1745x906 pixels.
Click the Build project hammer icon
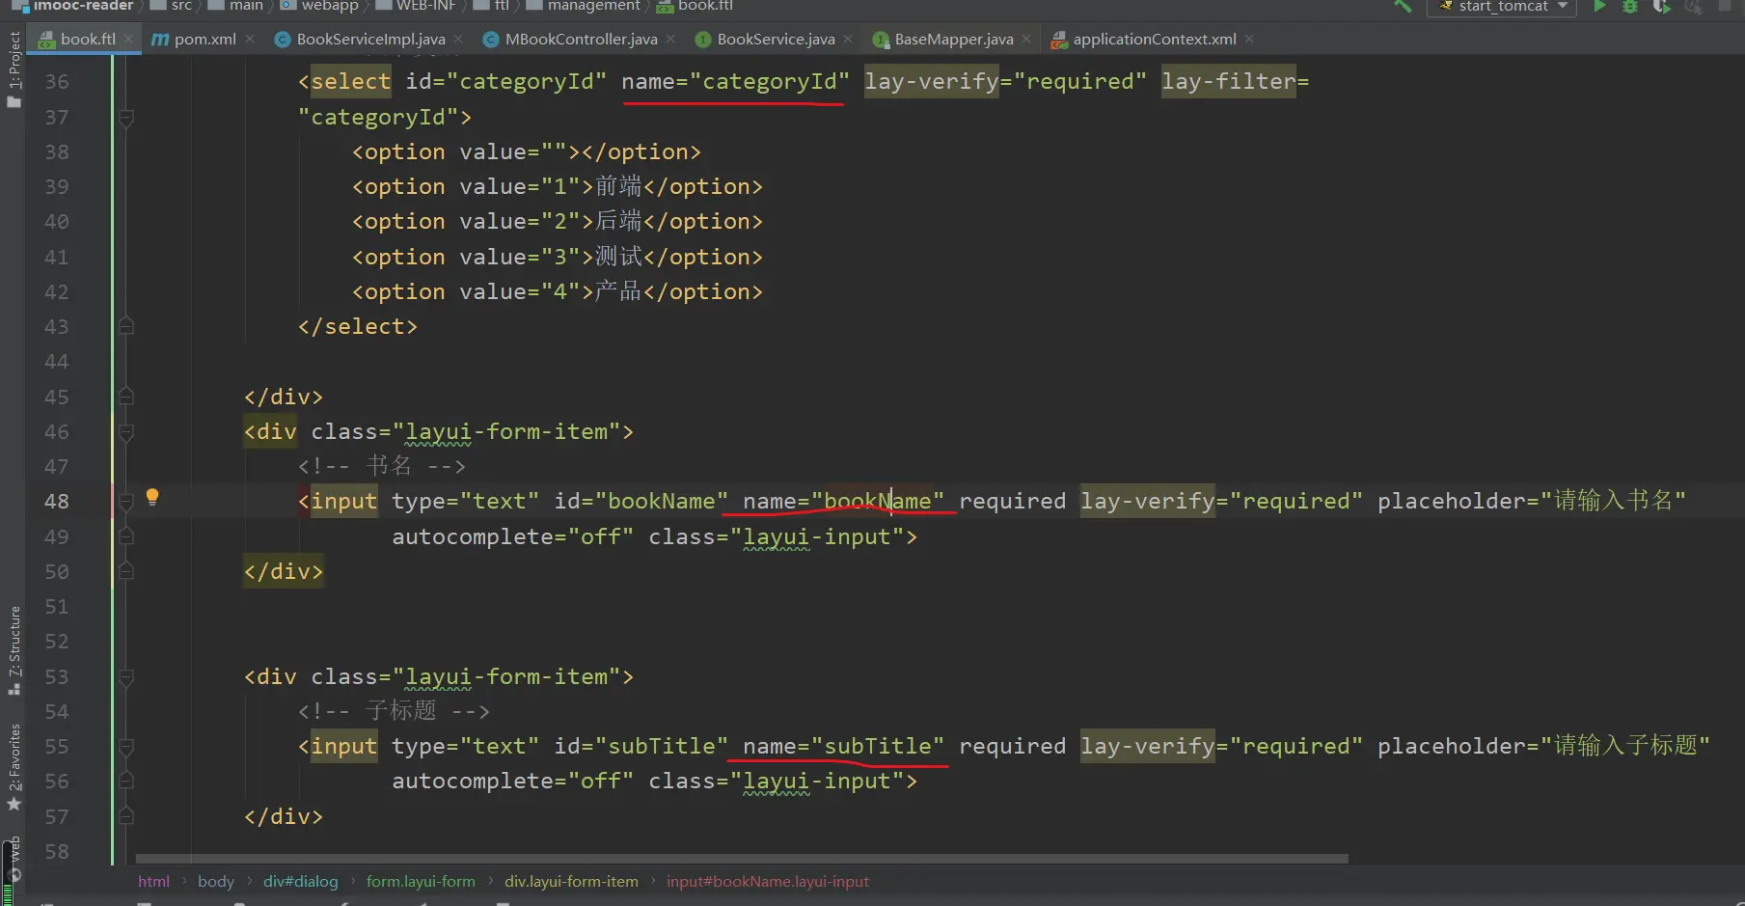pos(1403,6)
